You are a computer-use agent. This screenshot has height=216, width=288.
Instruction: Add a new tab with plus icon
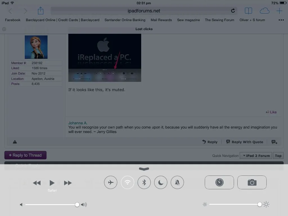coord(279,11)
